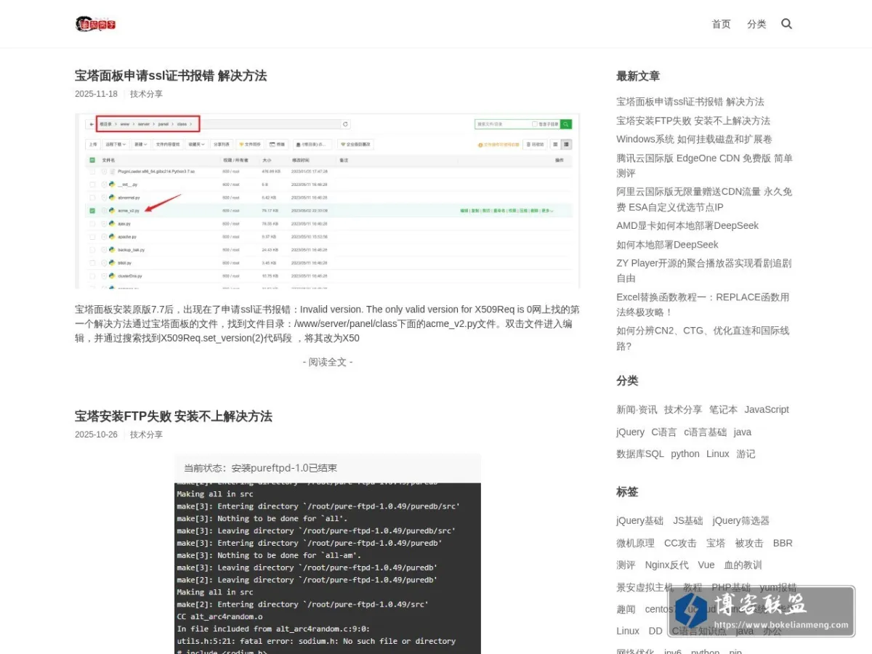This screenshot has width=872, height=654.
Task: Open the pureftpd terminal screenshot thumbnail
Action: 328,554
